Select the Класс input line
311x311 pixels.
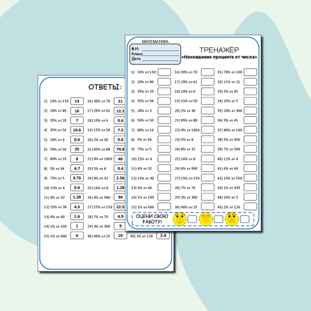point(161,54)
